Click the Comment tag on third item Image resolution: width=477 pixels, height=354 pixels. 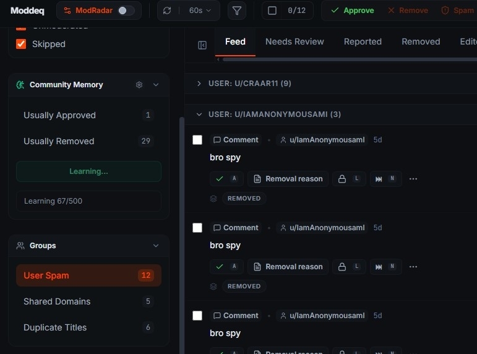[x=236, y=316]
